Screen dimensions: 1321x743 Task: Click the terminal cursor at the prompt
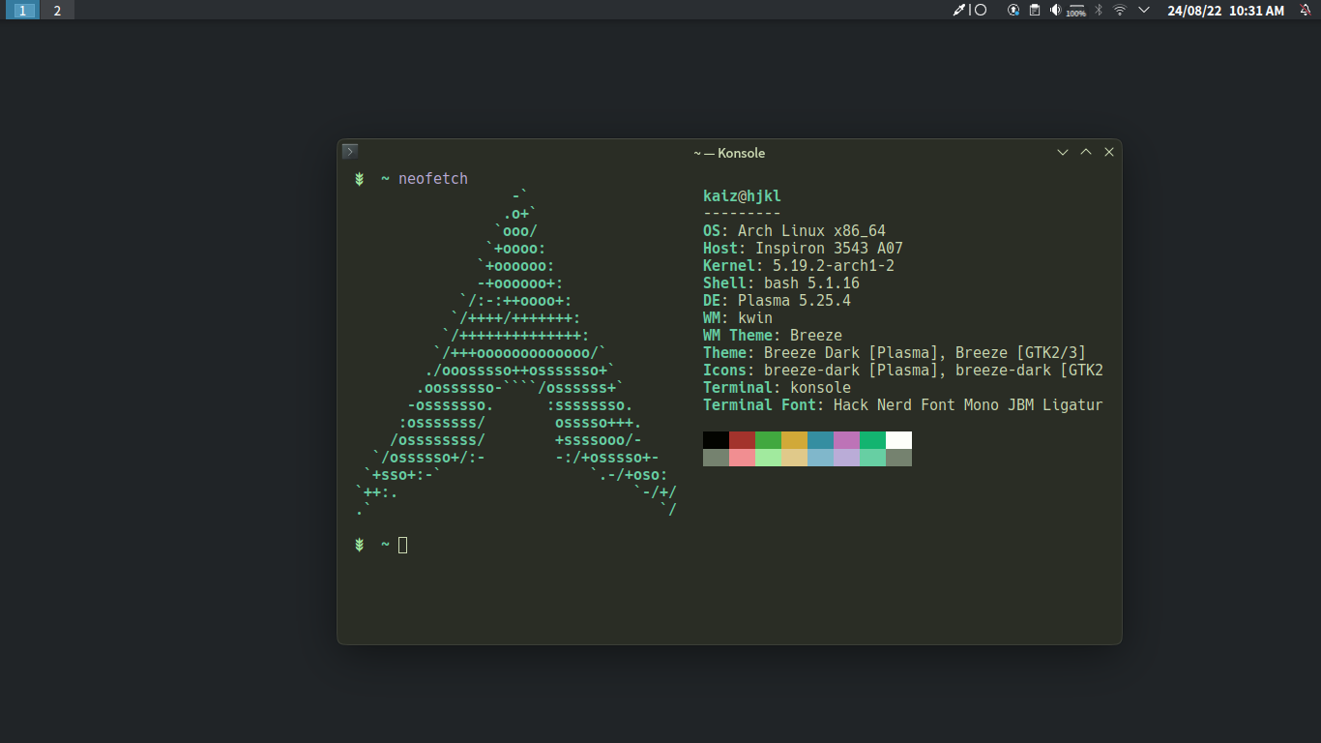[403, 545]
